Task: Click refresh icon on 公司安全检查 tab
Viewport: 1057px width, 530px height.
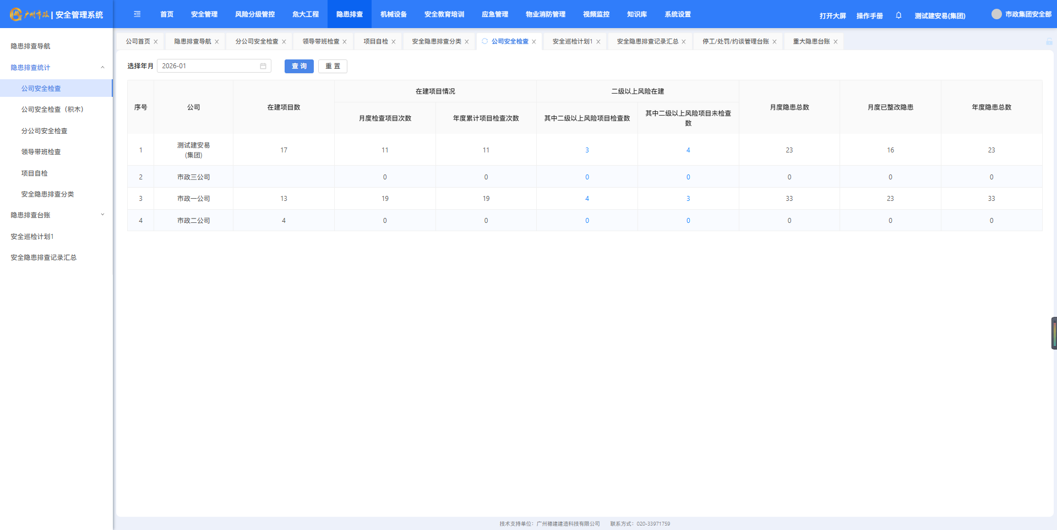Action: pyautogui.click(x=485, y=41)
